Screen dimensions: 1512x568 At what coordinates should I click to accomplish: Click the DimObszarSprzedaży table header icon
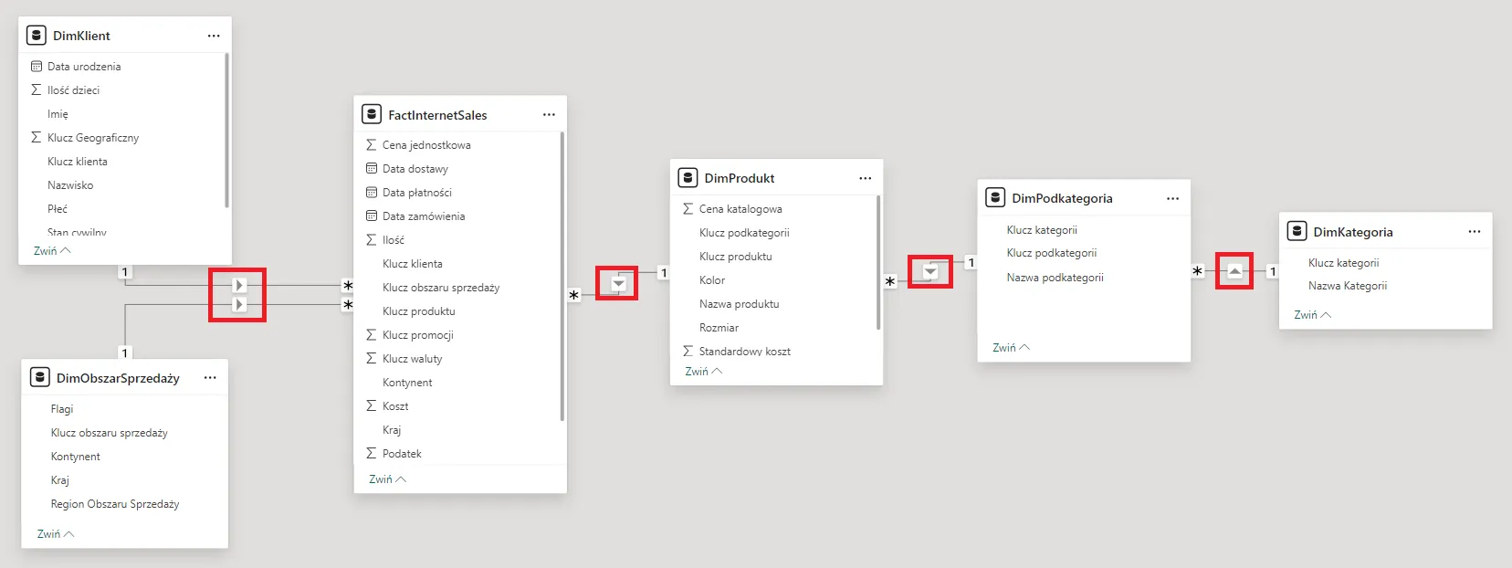click(x=40, y=377)
